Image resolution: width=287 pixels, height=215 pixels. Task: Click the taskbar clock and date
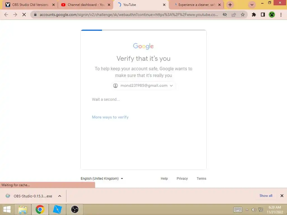click(x=275, y=210)
